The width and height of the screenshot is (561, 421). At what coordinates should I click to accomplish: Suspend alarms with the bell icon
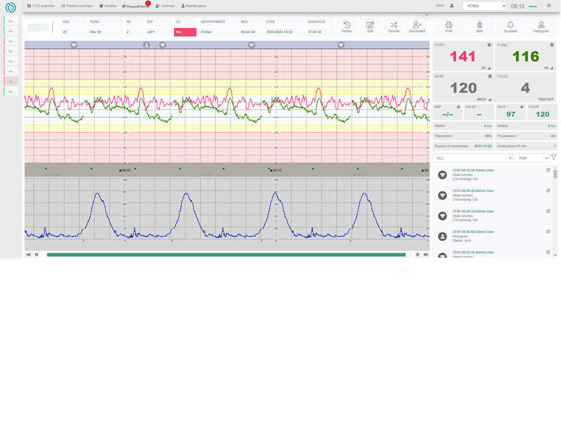coord(511,27)
